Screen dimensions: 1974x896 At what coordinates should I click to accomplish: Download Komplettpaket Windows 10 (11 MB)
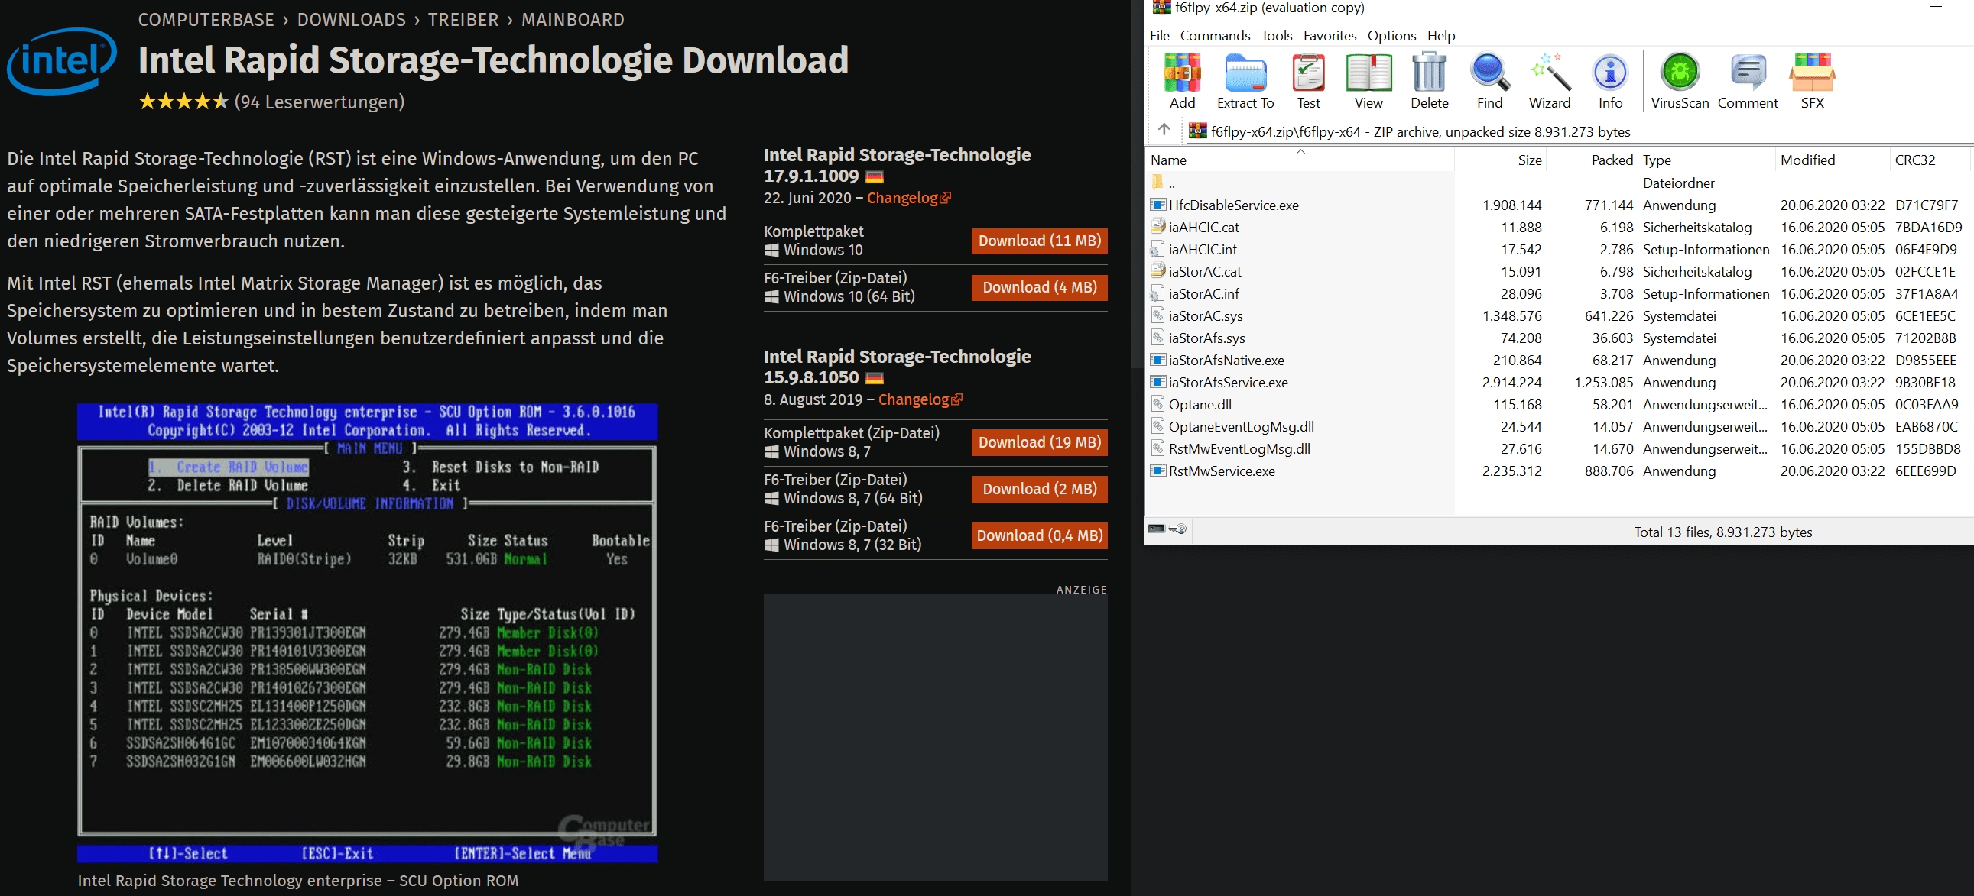[x=1039, y=241]
